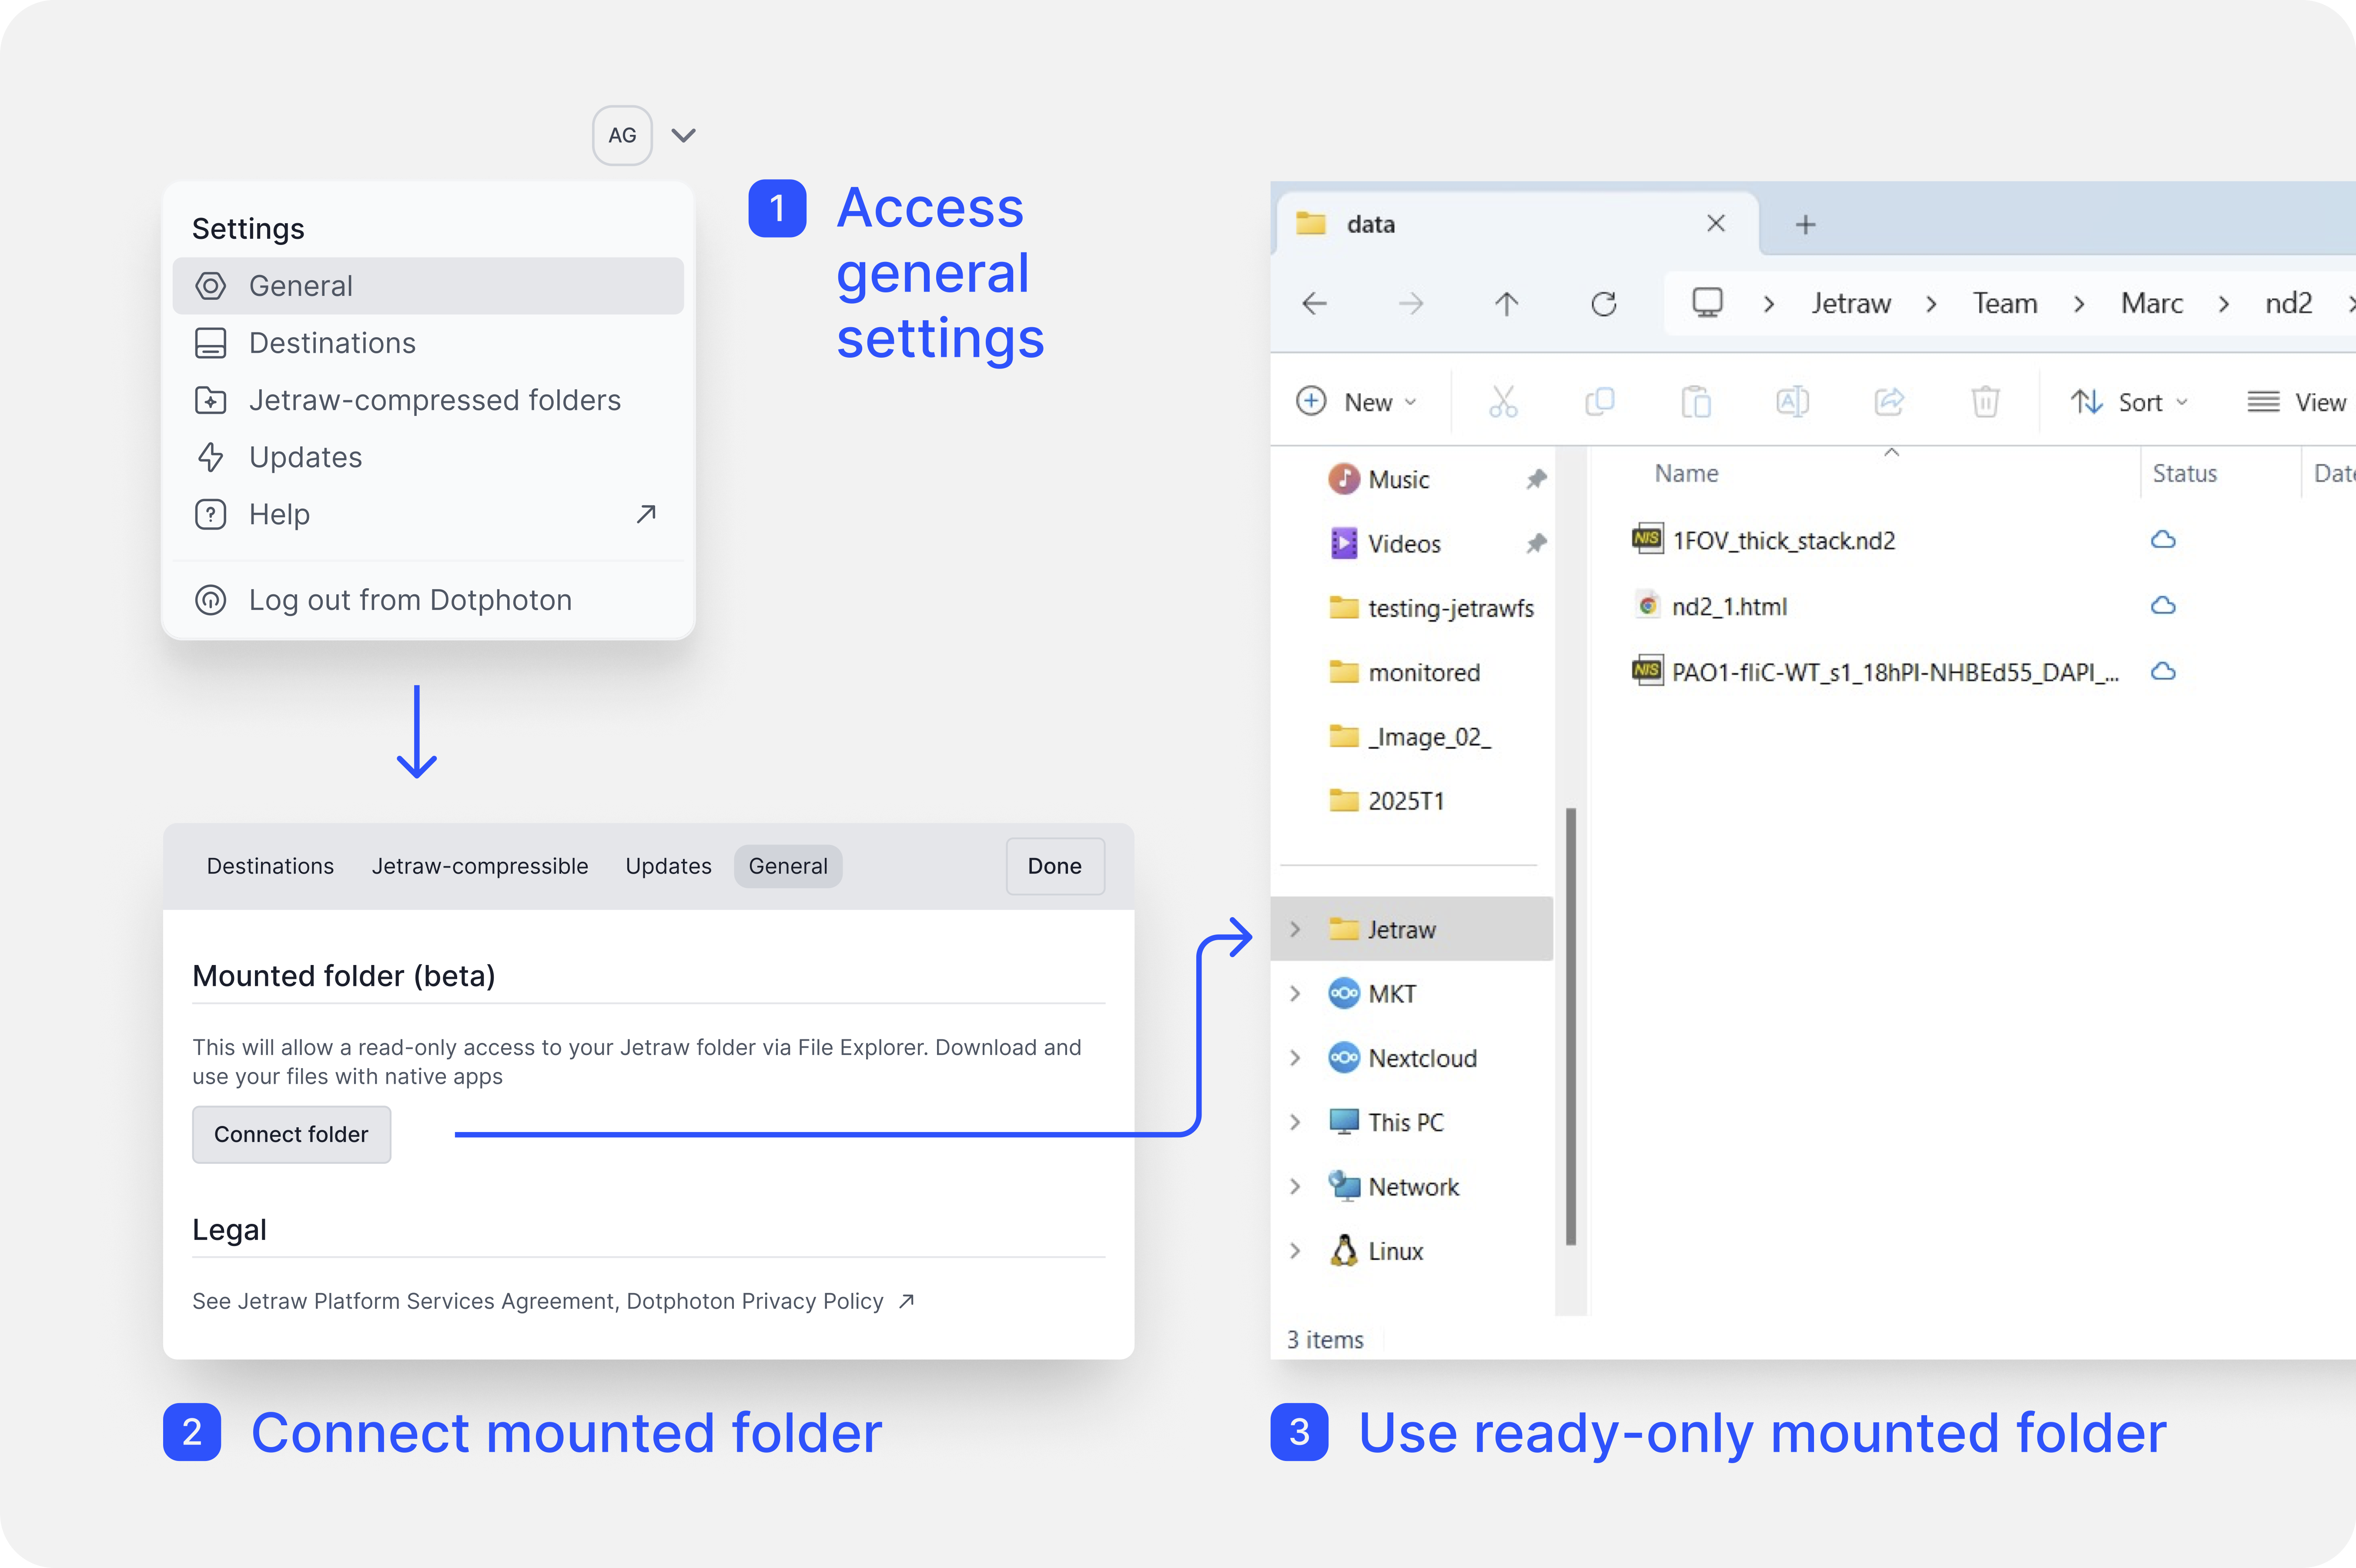Click the Rename icon in toolbar
This screenshot has width=2356, height=1568.
tap(1791, 402)
